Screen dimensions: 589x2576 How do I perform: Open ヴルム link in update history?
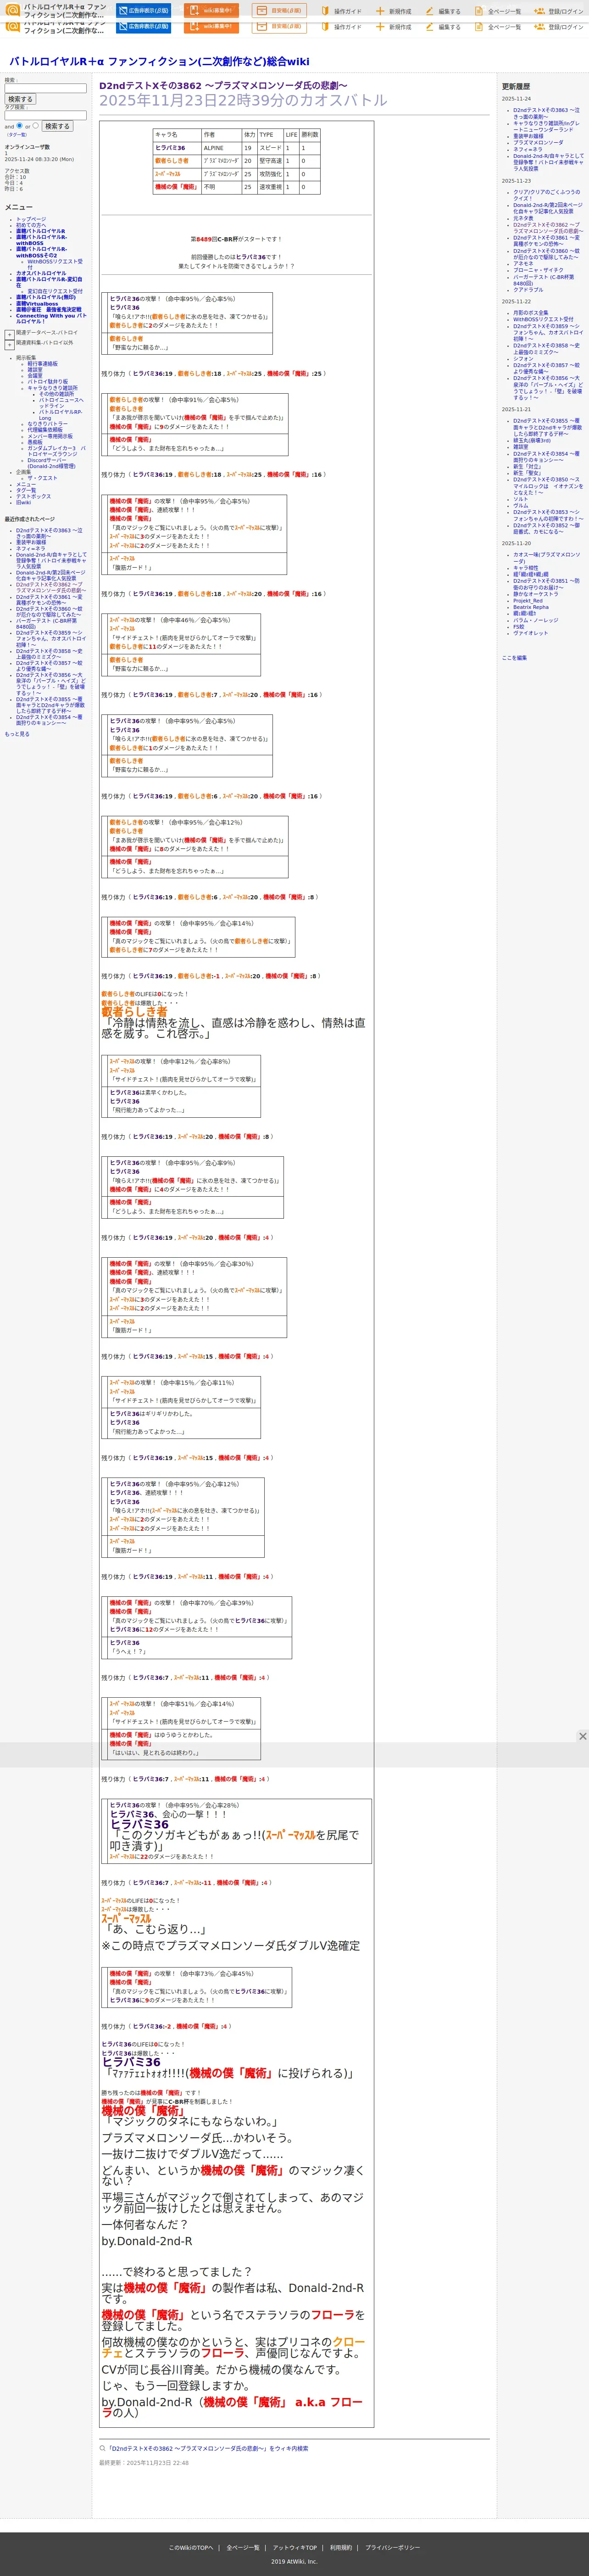[x=521, y=505]
